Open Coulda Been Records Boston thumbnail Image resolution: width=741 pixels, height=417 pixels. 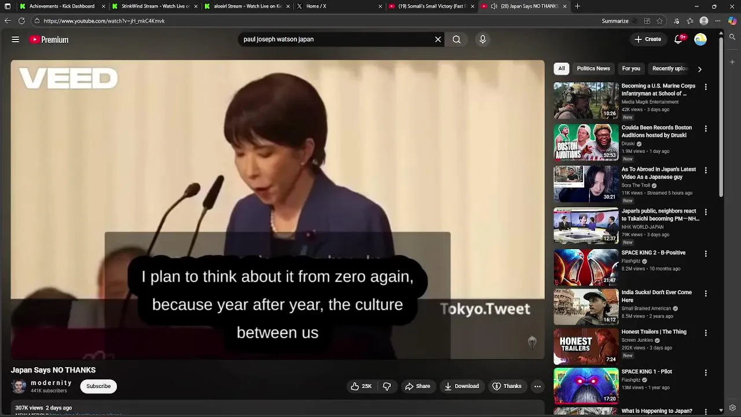pyautogui.click(x=586, y=142)
